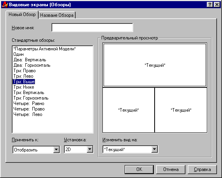Switch to the Назваие Обзора tab

click(57, 15)
